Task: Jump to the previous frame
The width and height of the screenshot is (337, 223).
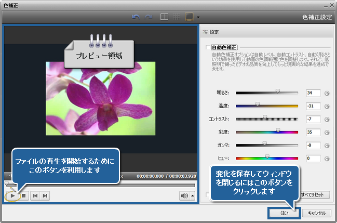Action: [35, 195]
